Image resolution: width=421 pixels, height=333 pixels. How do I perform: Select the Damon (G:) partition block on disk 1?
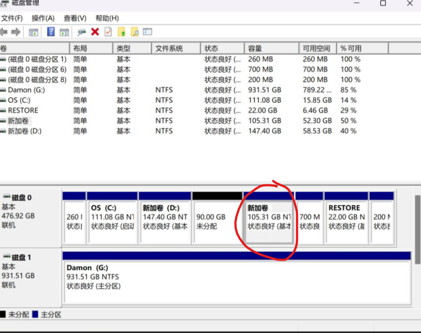[236, 278]
